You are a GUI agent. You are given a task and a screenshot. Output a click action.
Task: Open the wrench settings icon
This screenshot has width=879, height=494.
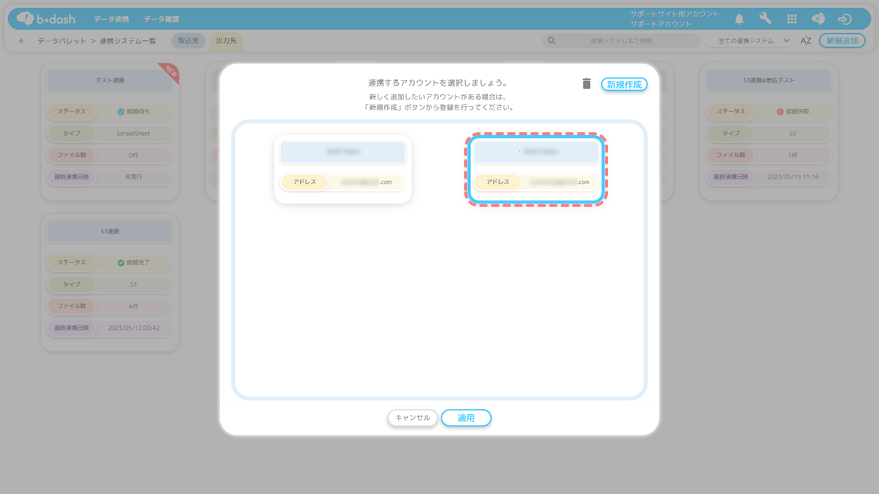click(x=765, y=19)
